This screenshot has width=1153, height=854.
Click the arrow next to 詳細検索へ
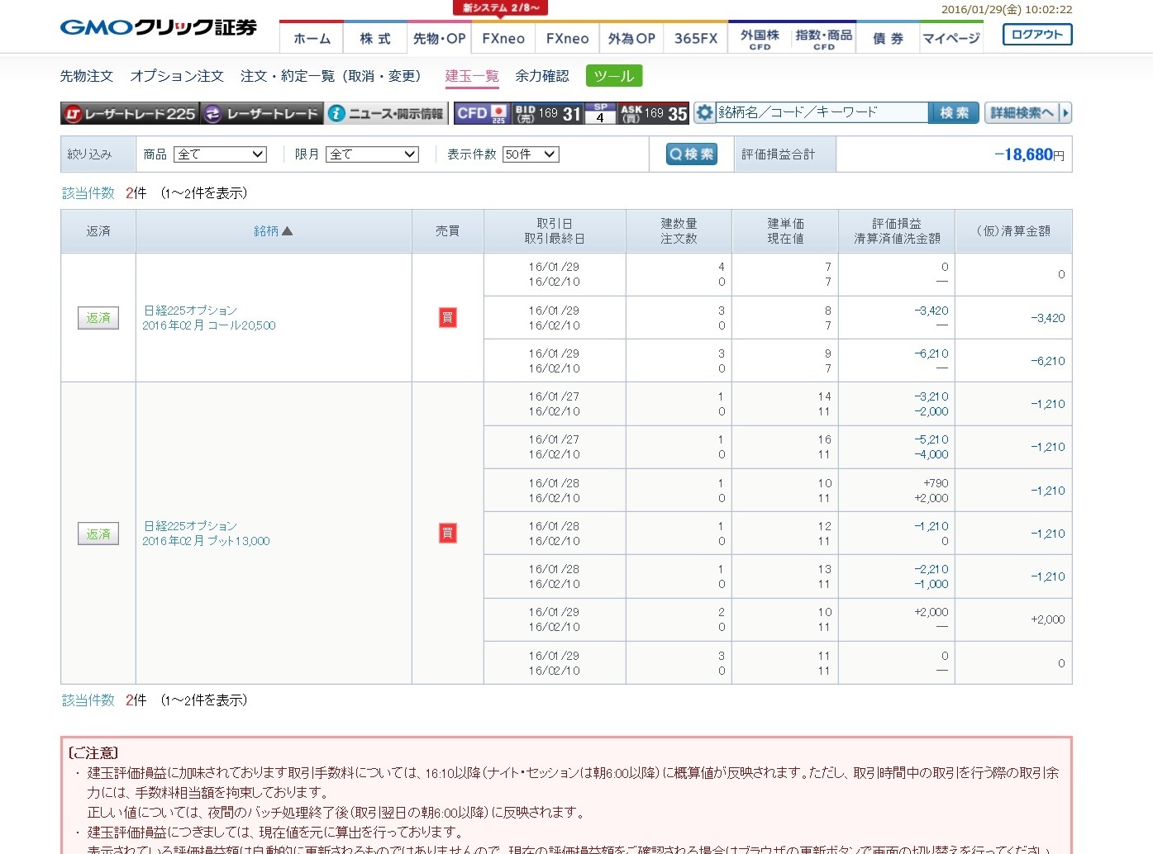(1065, 113)
